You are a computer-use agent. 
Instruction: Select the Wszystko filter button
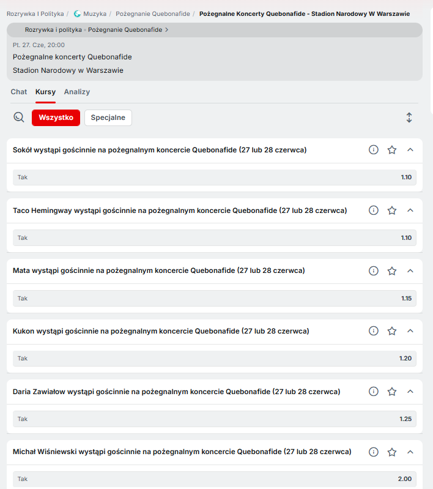(56, 118)
